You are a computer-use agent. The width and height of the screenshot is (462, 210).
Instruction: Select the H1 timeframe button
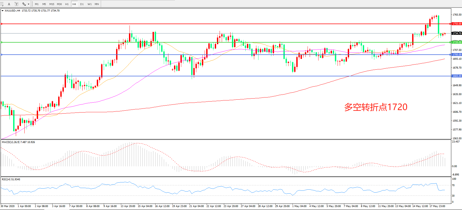67,4
